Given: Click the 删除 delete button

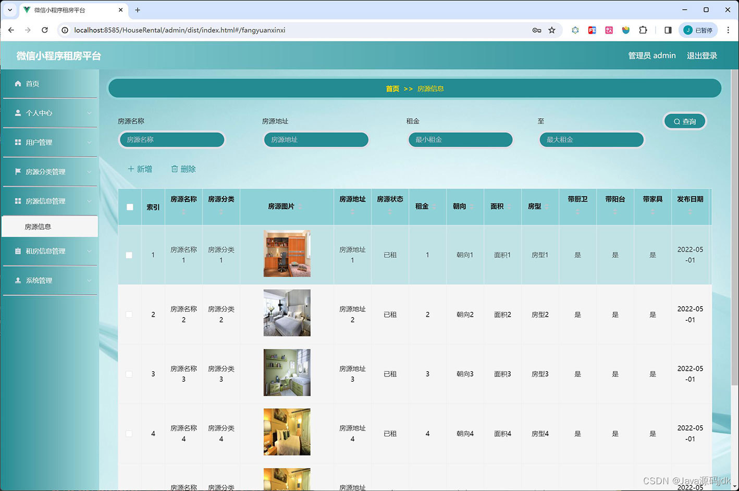Looking at the screenshot, I should [183, 169].
